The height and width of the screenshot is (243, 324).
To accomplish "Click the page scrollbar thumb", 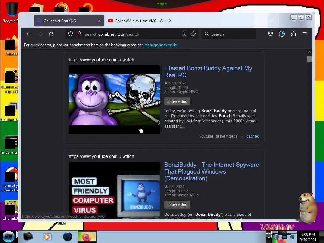I will pos(309,59).
